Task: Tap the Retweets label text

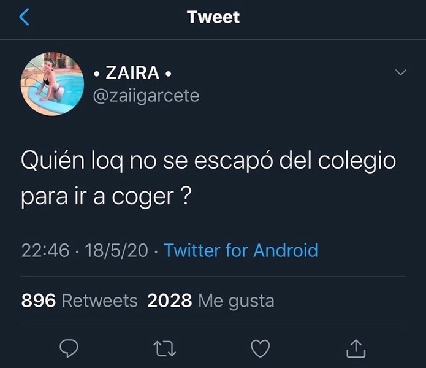Action: click(x=100, y=301)
